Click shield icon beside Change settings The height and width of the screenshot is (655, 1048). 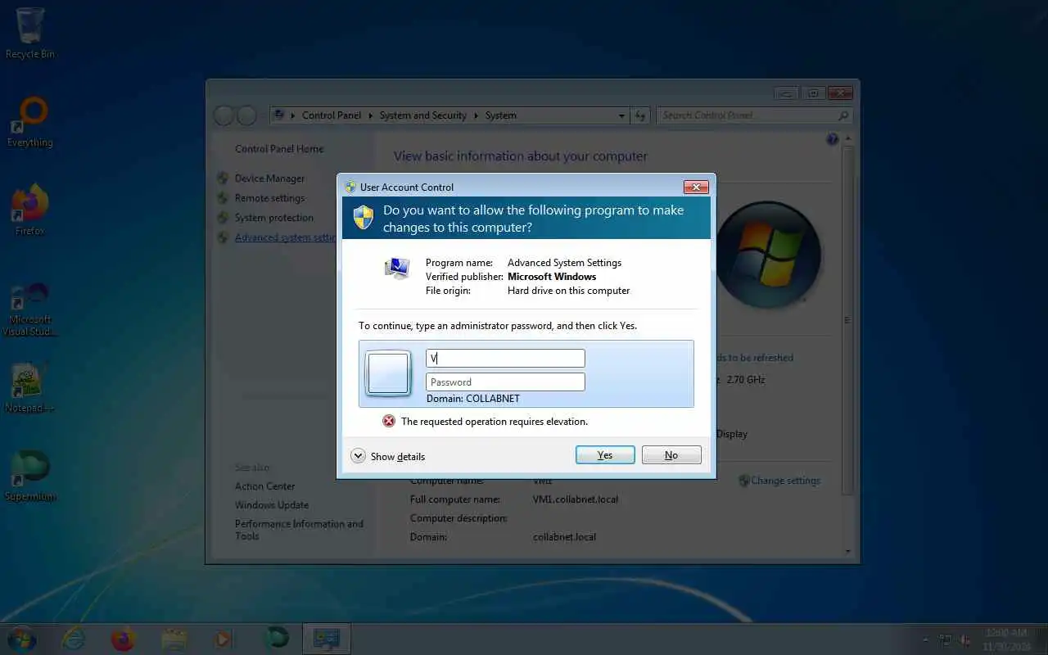(743, 481)
